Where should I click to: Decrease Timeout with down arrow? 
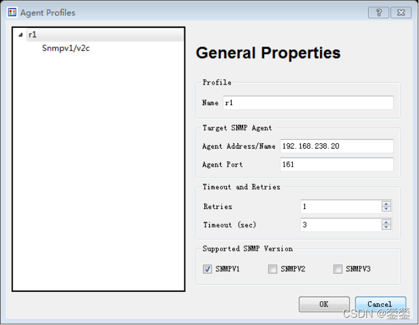click(386, 227)
